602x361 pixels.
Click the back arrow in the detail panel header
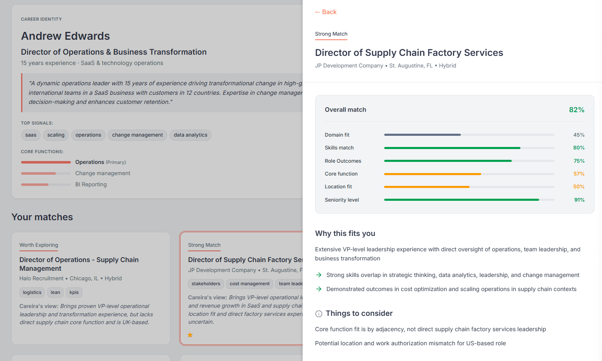pos(318,12)
